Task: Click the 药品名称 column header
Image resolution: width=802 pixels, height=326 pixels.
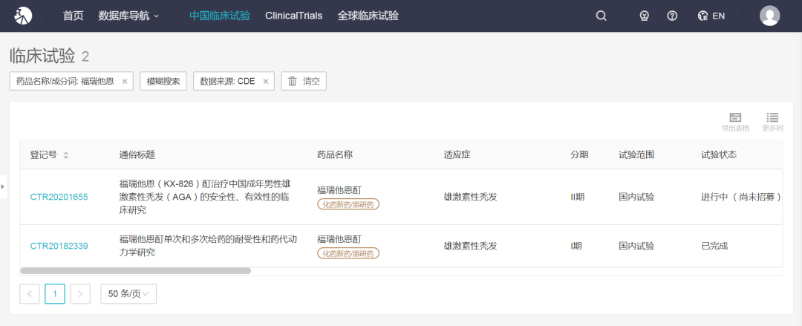Action: (335, 154)
